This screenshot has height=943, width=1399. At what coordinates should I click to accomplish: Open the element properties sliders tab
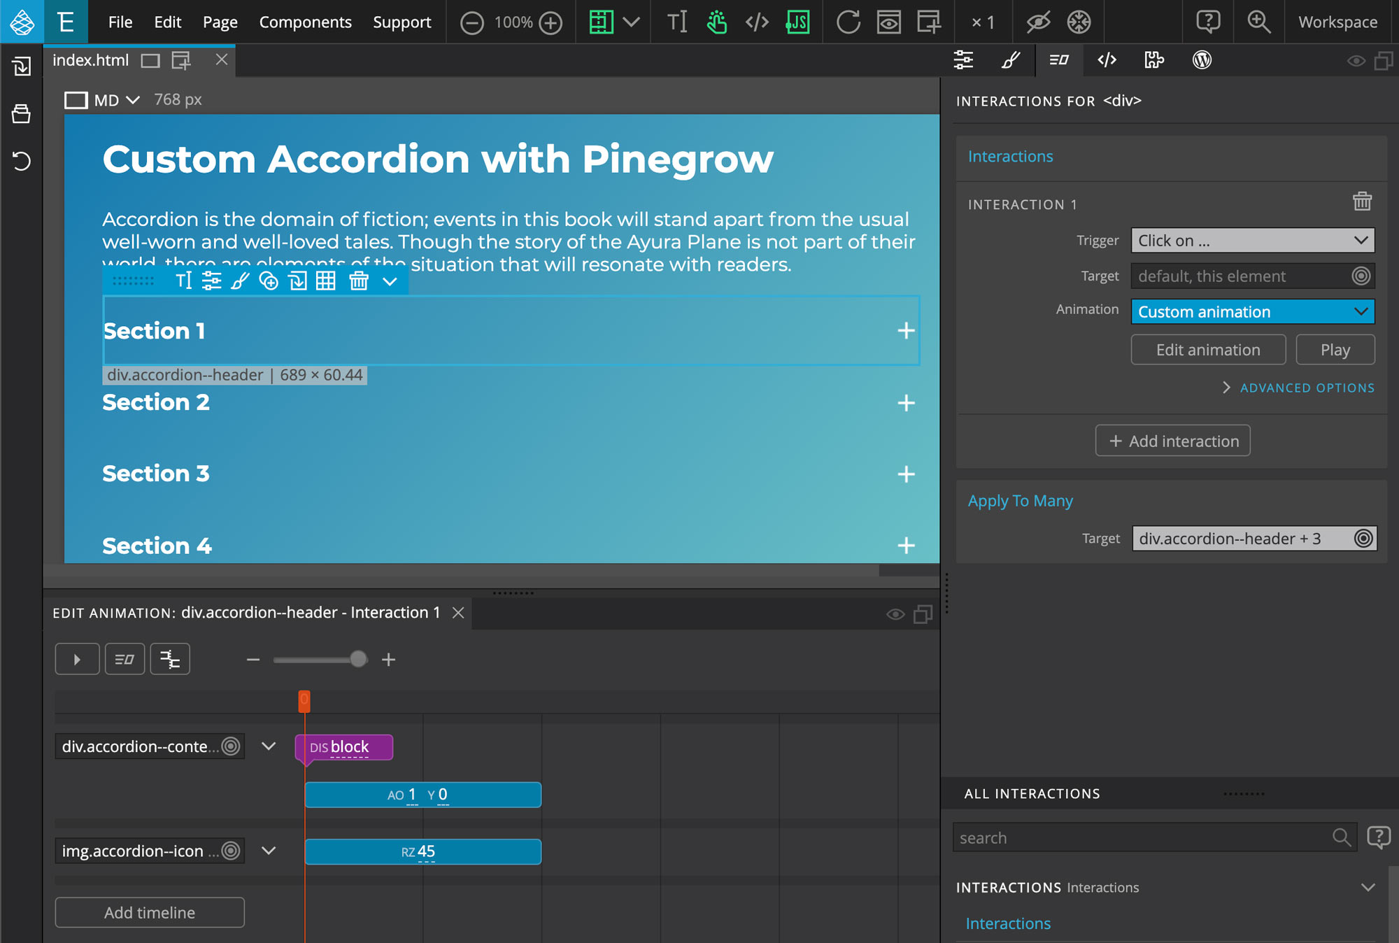(963, 60)
